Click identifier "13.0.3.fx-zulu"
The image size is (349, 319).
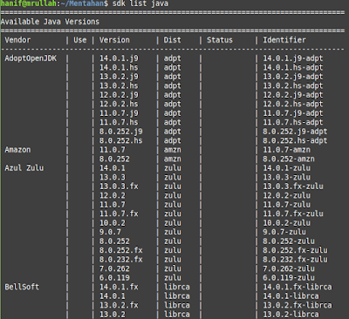point(293,187)
